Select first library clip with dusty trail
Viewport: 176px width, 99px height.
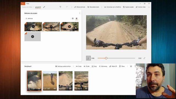(33, 27)
